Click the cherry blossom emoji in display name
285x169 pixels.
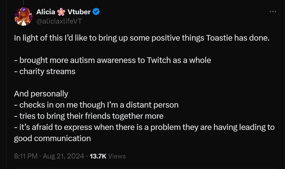(61, 12)
